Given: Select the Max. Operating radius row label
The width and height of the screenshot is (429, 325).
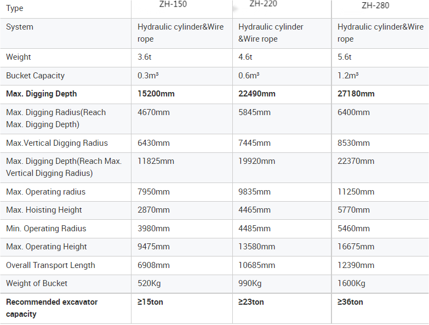Looking at the screenshot, I should click(45, 192).
